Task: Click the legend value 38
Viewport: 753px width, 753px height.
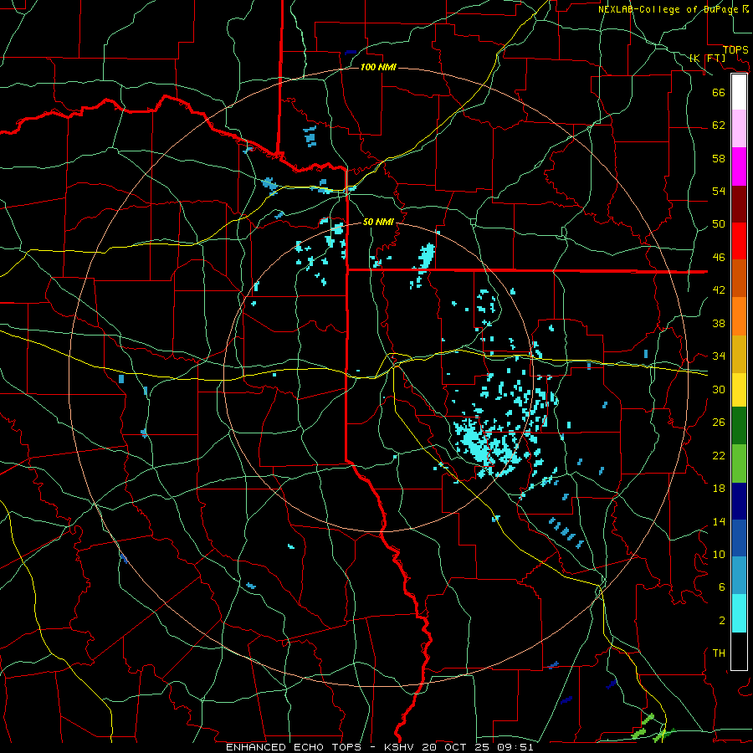Action: click(719, 323)
